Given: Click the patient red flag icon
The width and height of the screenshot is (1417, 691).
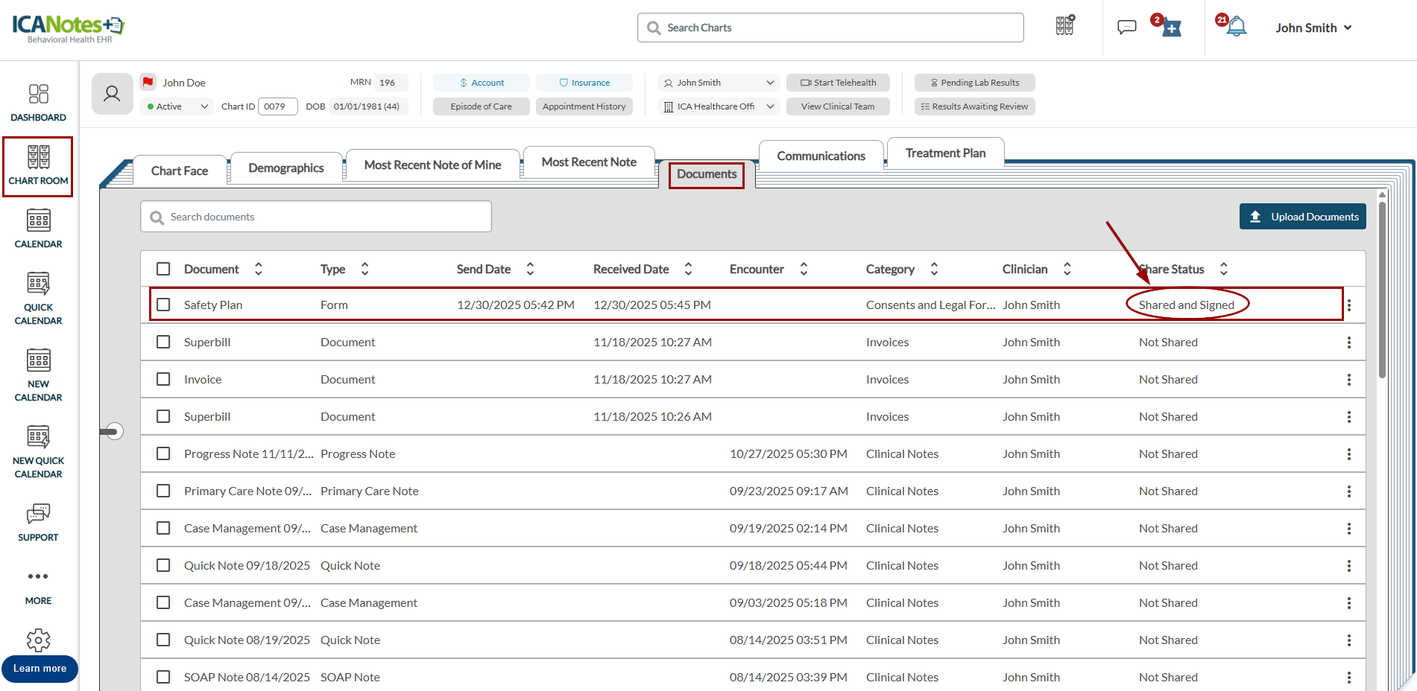Looking at the screenshot, I should click(x=148, y=82).
